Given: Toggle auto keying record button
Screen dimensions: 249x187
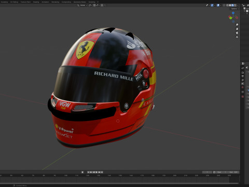Looking at the screenshot, I should (82, 172).
